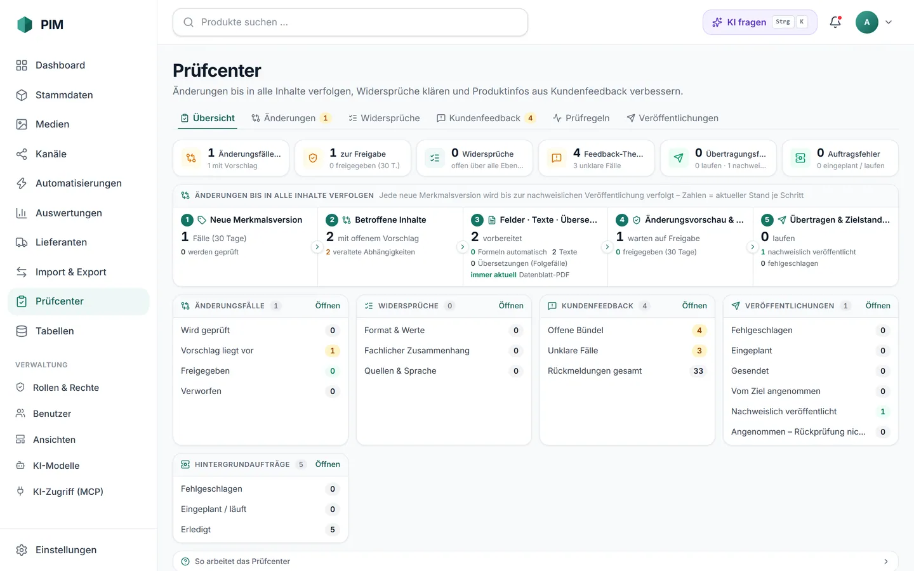This screenshot has width=914, height=571.
Task: Click the KI-Zugriff (MCP) plug icon
Action: (20, 492)
